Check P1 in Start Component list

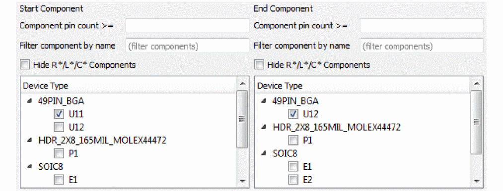point(59,153)
